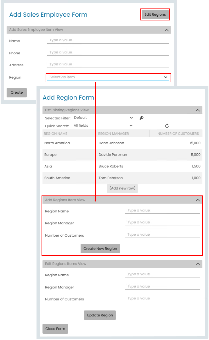Click the wrench filter settings icon

[x=141, y=118]
